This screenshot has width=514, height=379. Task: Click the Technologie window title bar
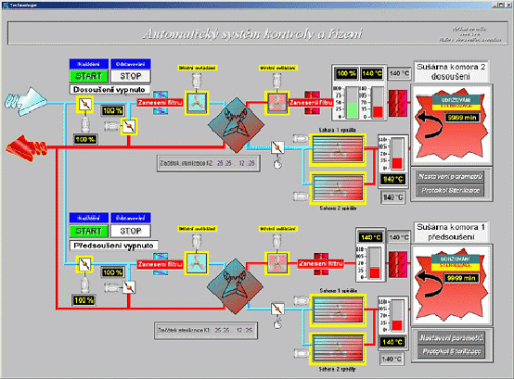tap(257, 5)
